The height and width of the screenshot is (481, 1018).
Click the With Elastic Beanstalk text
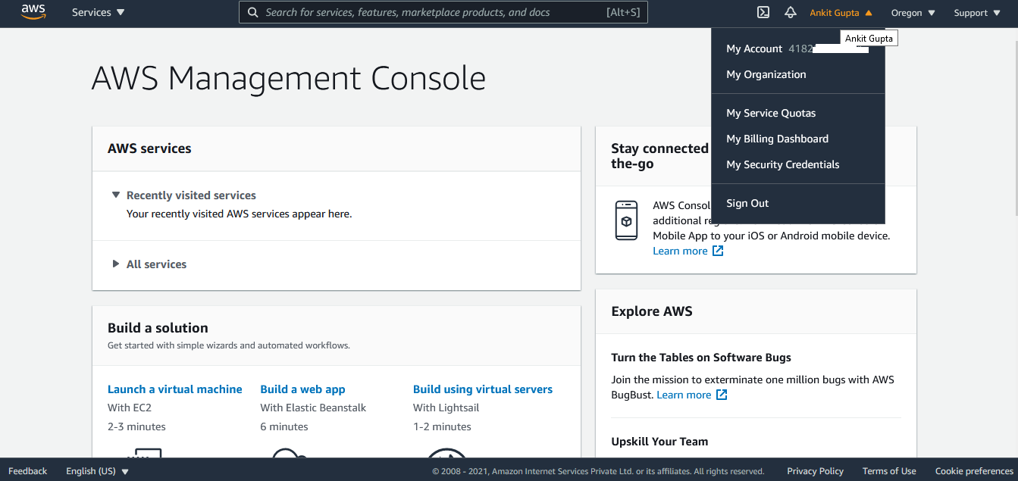pyautogui.click(x=313, y=408)
